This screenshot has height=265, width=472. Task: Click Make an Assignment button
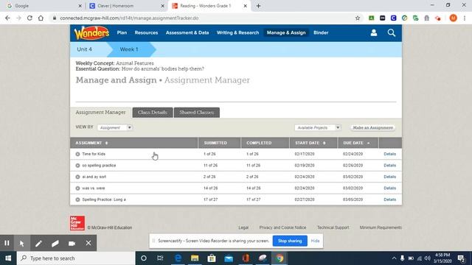pyautogui.click(x=372, y=127)
